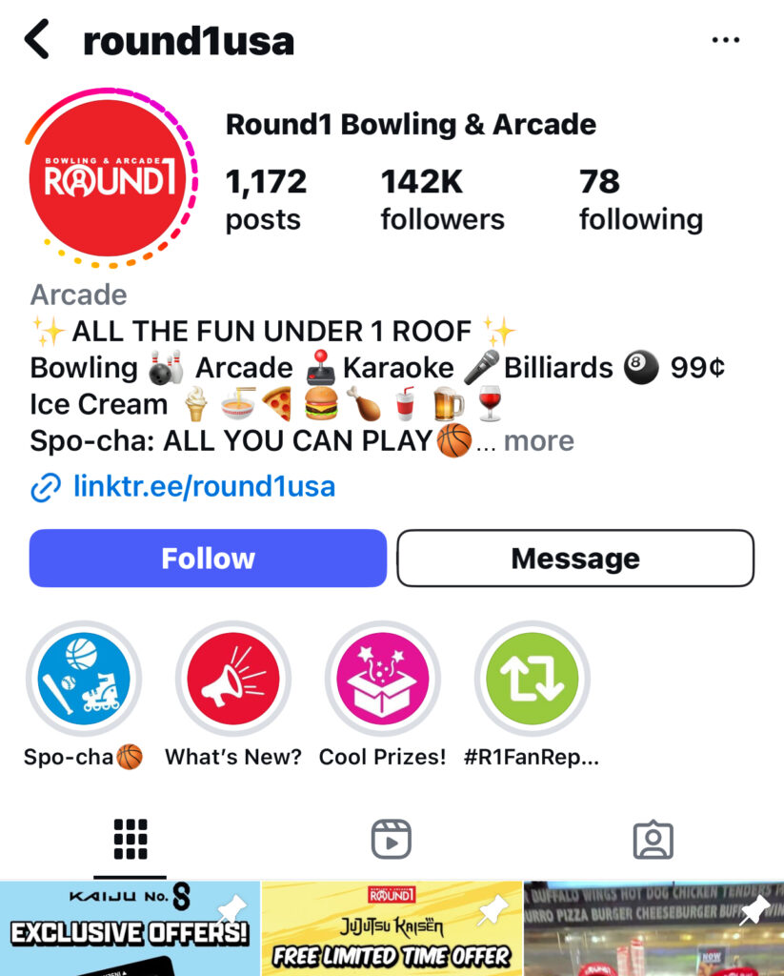784x976 pixels.
Task: Open the #R1FanRep highlight
Action: click(532, 679)
